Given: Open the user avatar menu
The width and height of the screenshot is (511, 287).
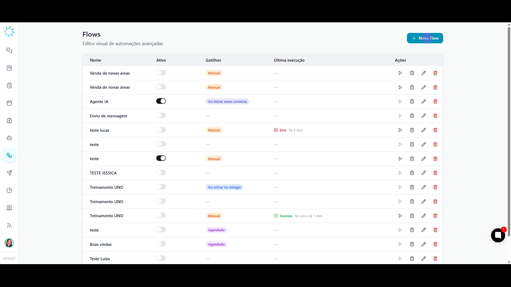Looking at the screenshot, I should point(9,243).
